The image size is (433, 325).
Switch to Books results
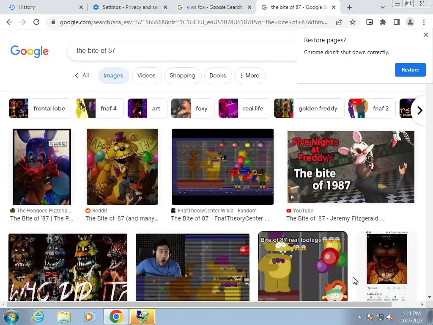[x=218, y=76]
